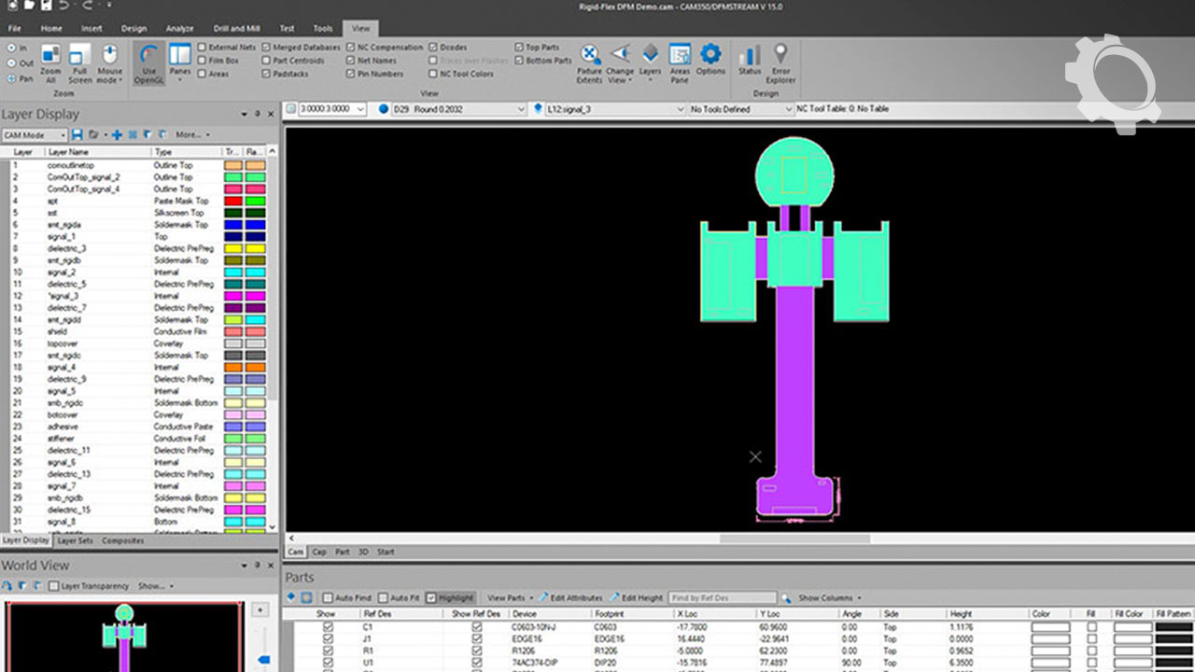Open the Analyze ribbon tab
The height and width of the screenshot is (672, 1195).
(x=179, y=28)
